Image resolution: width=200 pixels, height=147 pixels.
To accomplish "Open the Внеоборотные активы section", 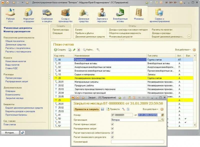I will (x=120, y=15).
